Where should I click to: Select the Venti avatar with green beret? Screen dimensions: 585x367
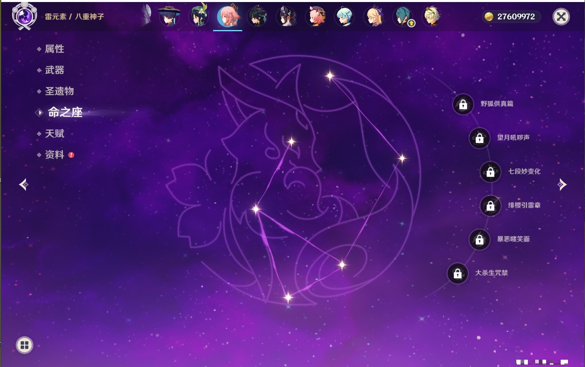coord(199,15)
